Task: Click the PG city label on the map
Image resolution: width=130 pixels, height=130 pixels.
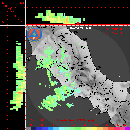Action: click(65, 51)
